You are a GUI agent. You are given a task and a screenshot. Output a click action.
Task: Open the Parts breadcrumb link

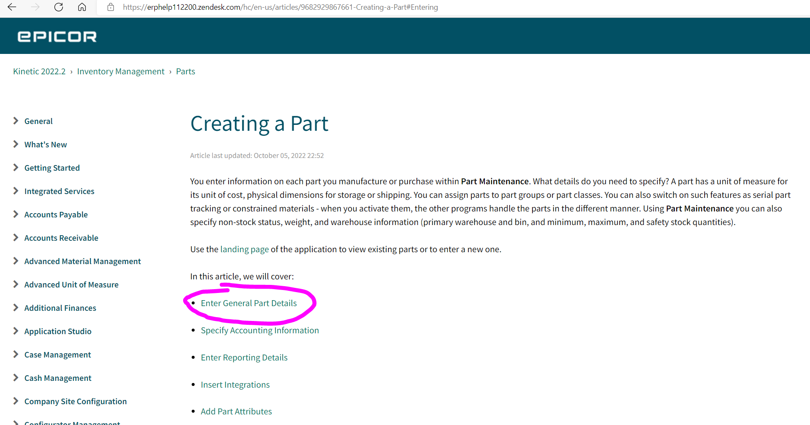185,71
